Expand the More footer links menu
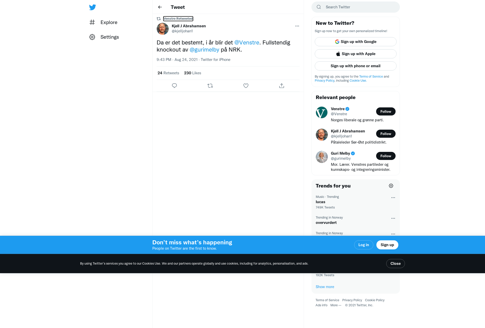This screenshot has height=328, width=485. [336, 305]
